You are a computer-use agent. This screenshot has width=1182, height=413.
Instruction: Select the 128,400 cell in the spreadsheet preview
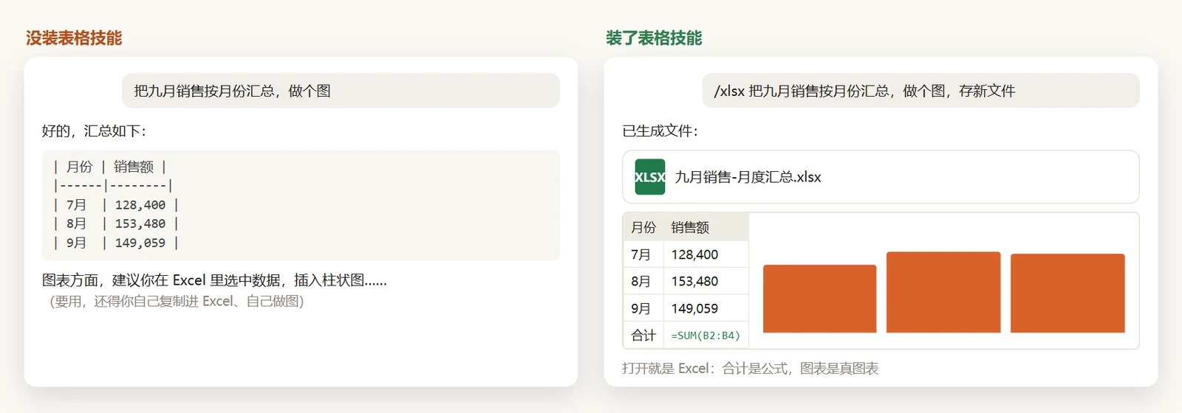706,254
